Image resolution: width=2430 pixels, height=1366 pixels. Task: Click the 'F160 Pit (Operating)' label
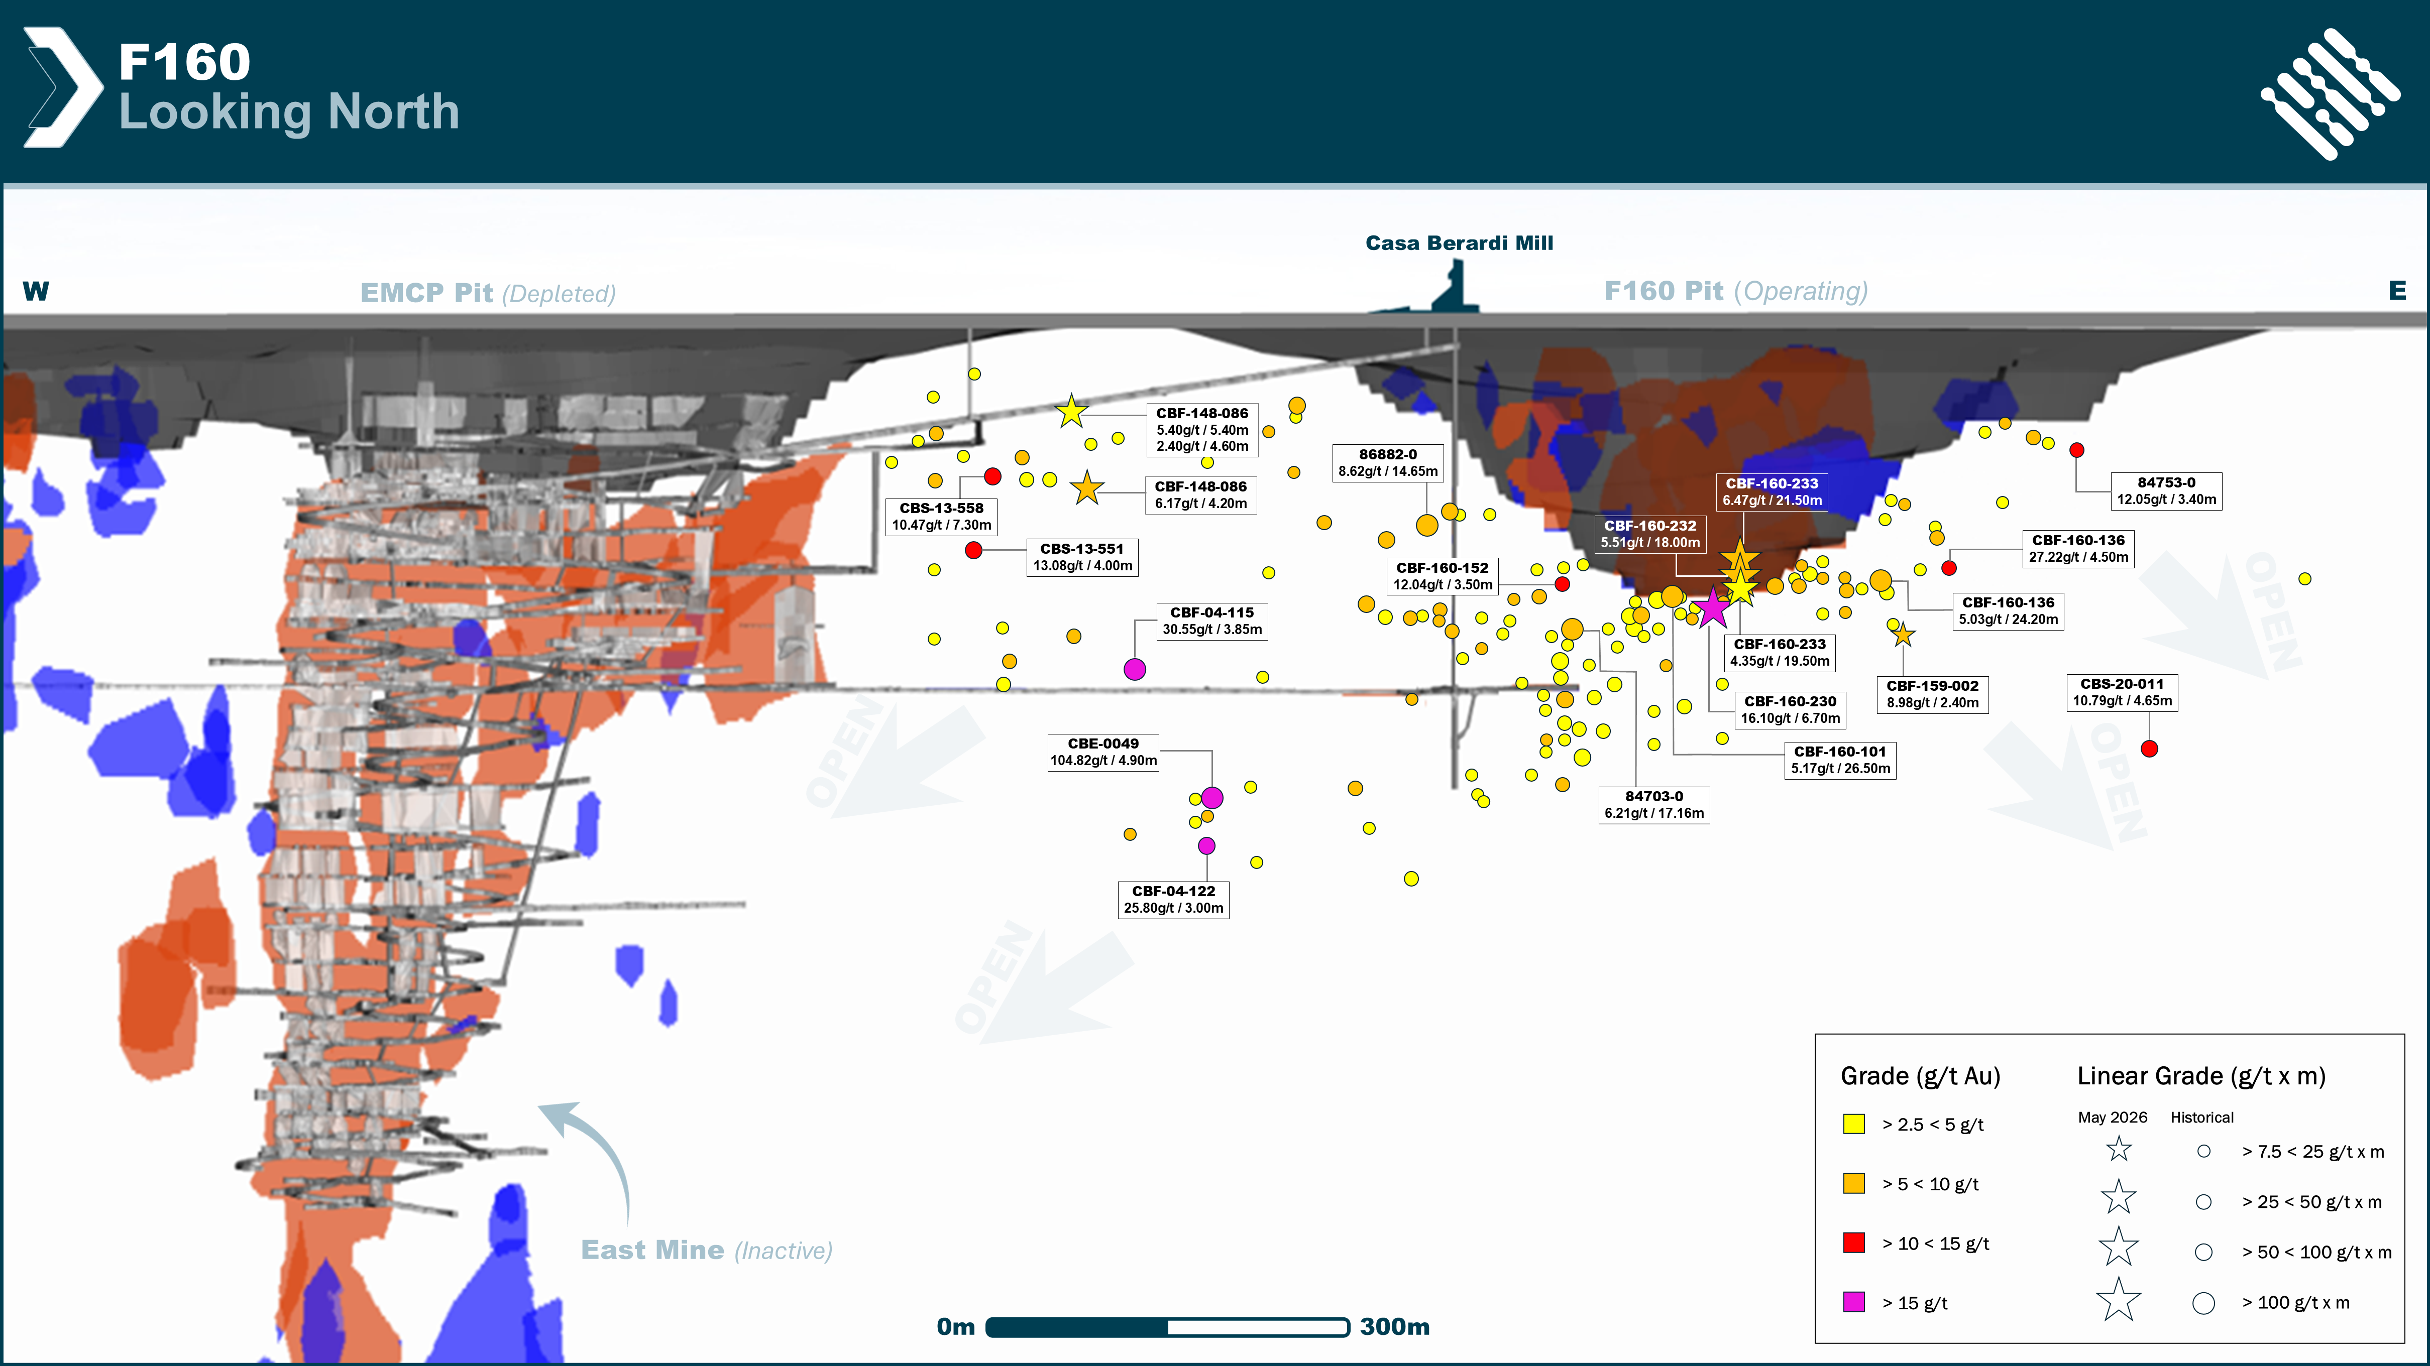pos(1736,291)
